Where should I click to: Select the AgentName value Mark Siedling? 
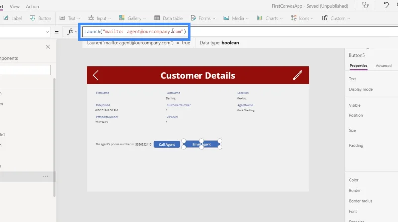coord(245,110)
